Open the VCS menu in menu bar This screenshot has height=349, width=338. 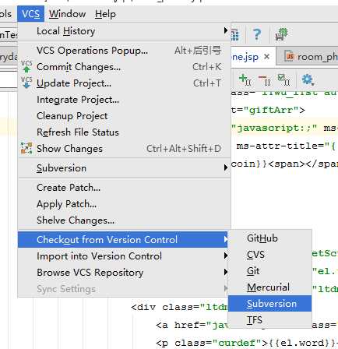[x=30, y=14]
